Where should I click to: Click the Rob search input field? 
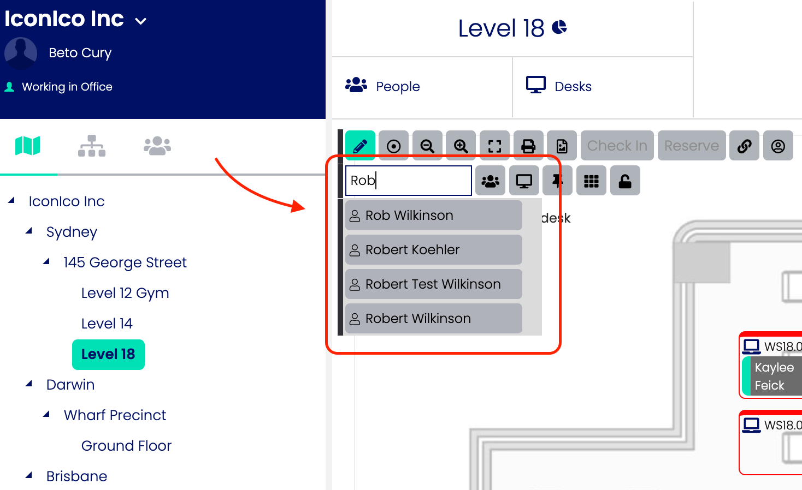pos(409,181)
